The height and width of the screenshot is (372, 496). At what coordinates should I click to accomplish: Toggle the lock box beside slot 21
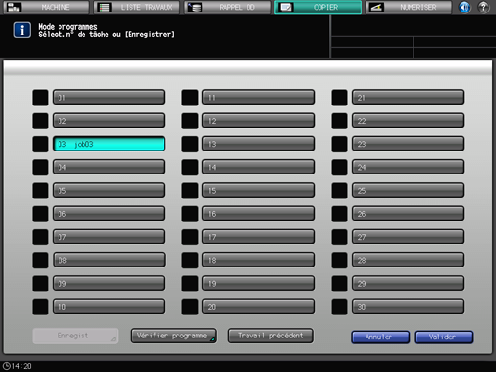[340, 98]
